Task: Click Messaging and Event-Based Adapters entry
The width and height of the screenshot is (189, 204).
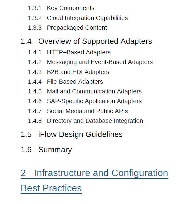Action: [100, 62]
